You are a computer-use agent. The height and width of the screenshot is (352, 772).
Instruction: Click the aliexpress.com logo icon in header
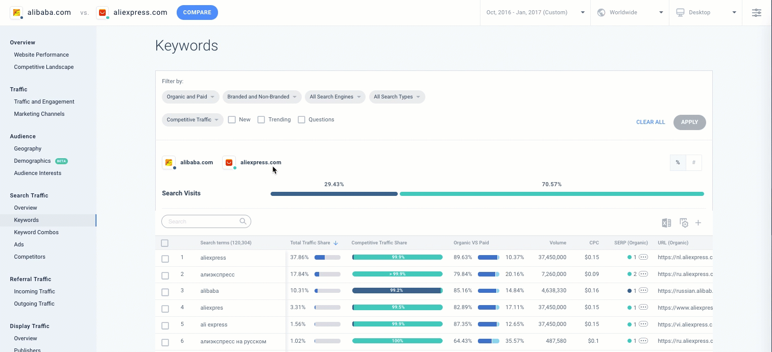102,12
